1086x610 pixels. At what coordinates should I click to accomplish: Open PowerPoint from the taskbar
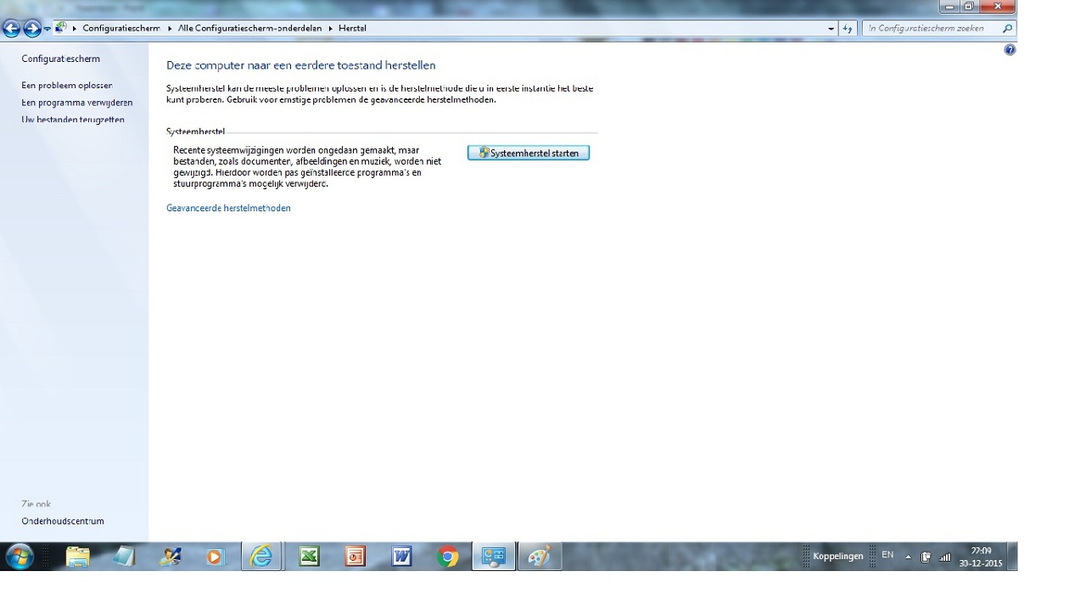(355, 557)
